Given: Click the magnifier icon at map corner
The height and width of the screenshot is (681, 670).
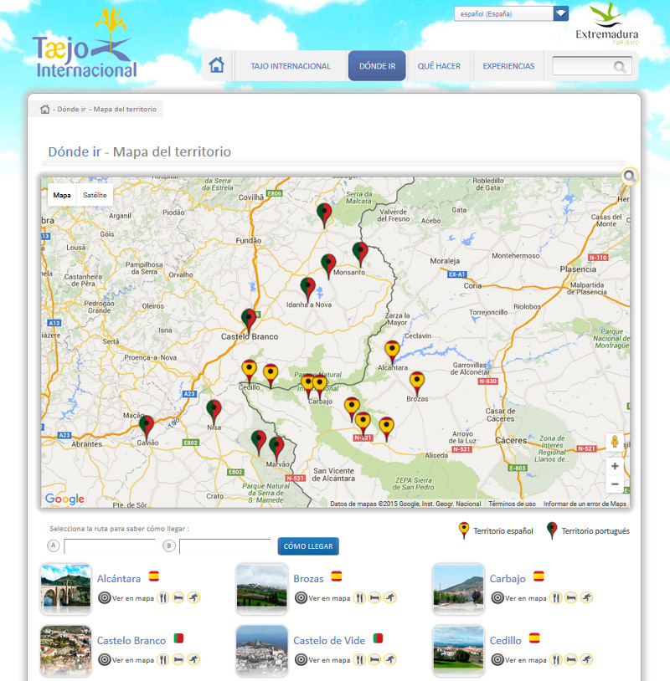Looking at the screenshot, I should click(630, 177).
